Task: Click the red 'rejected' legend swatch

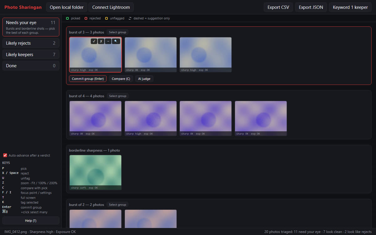Action: click(x=86, y=18)
